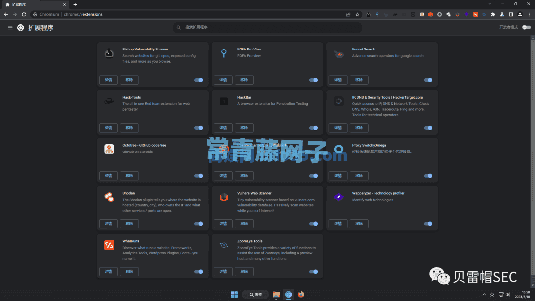535x301 pixels.
Task: Open 详情 for Vulners Web Scanner
Action: tap(223, 224)
